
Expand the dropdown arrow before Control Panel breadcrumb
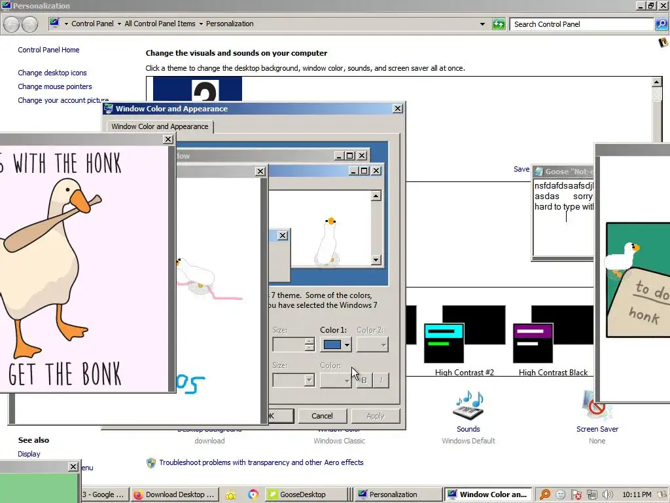(x=66, y=24)
